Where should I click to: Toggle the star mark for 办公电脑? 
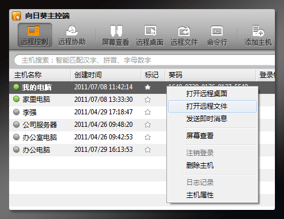(x=148, y=150)
